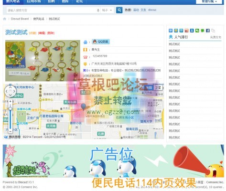This screenshot has width=226, height=191.
Task: Click the 交友 hot search link
Action: tap(143, 10)
